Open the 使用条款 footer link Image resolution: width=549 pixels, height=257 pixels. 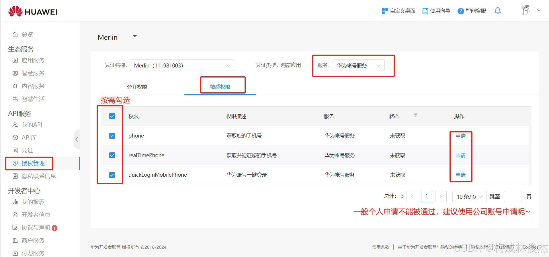point(381,247)
